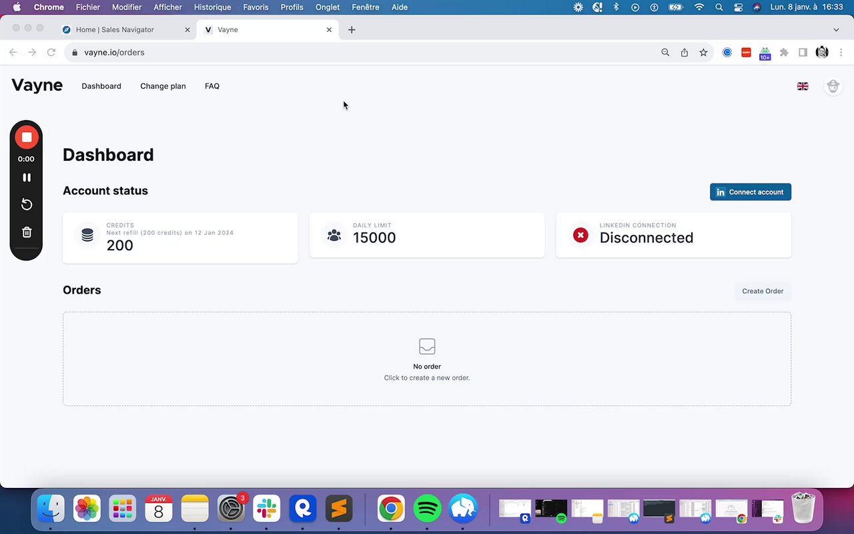Bookmark this page with the star icon
This screenshot has height=534, width=854.
703,52
